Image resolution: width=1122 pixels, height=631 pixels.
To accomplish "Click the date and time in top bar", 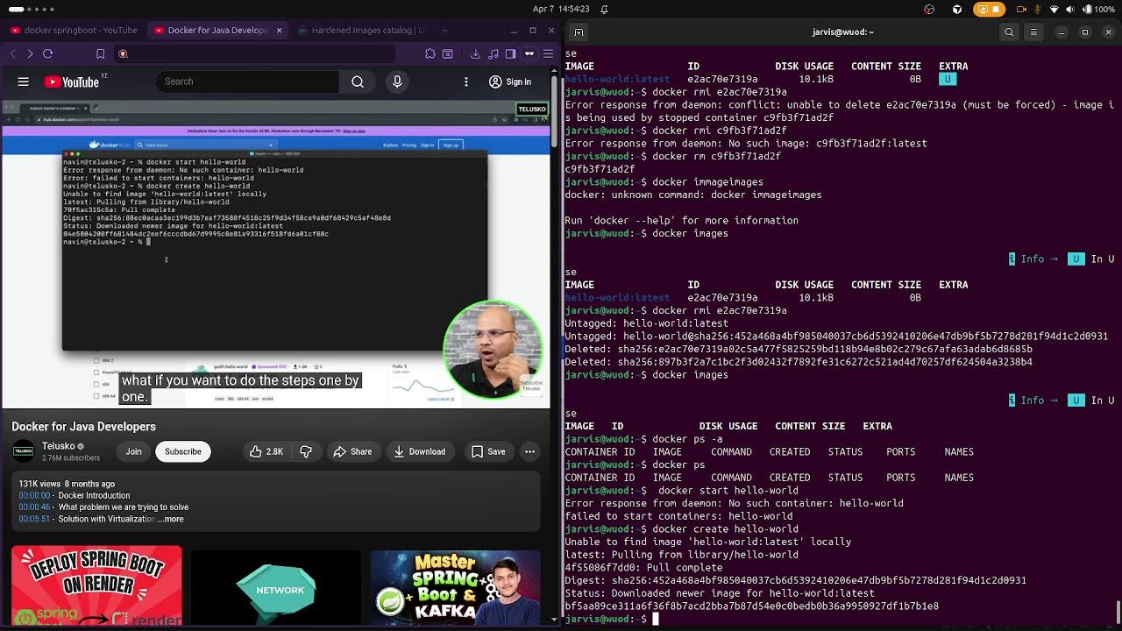I will [x=561, y=9].
